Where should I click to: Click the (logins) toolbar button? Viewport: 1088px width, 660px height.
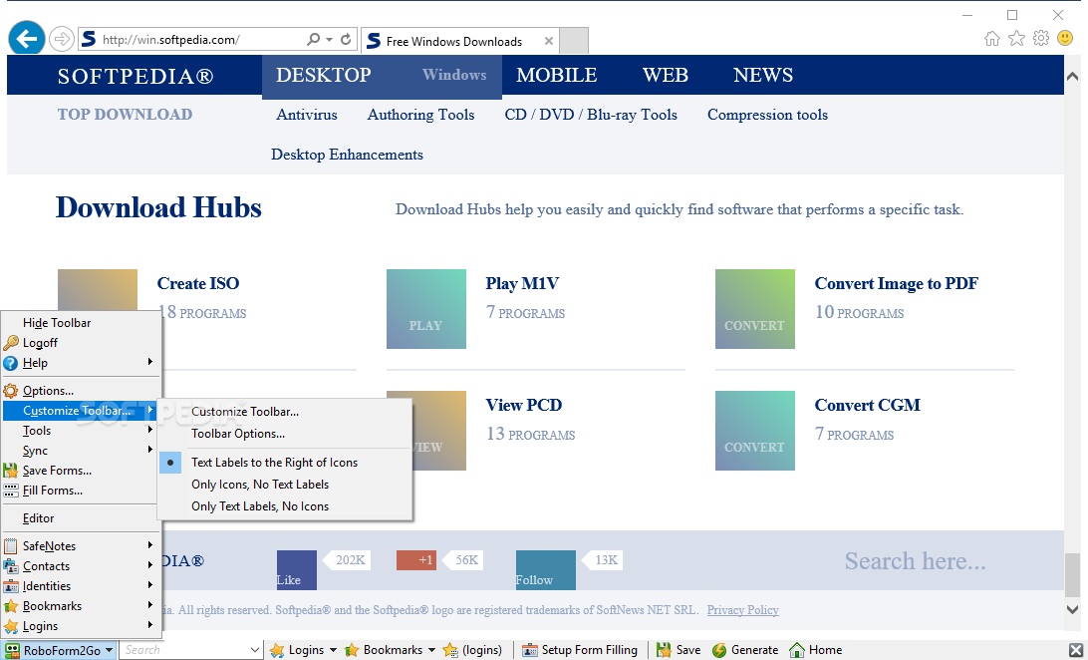click(x=473, y=650)
